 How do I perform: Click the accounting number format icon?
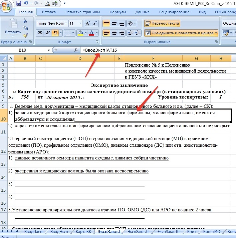(226, 33)
